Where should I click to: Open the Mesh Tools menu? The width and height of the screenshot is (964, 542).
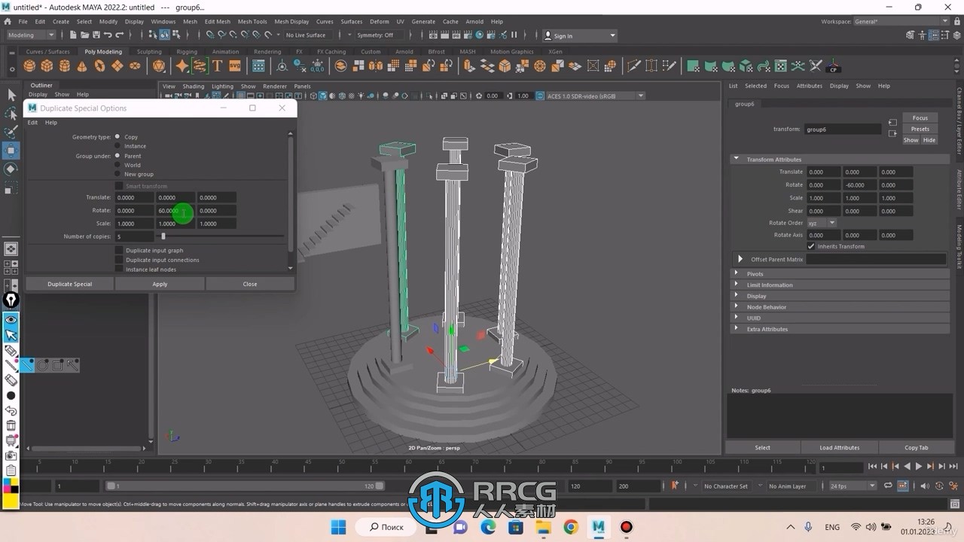click(252, 22)
